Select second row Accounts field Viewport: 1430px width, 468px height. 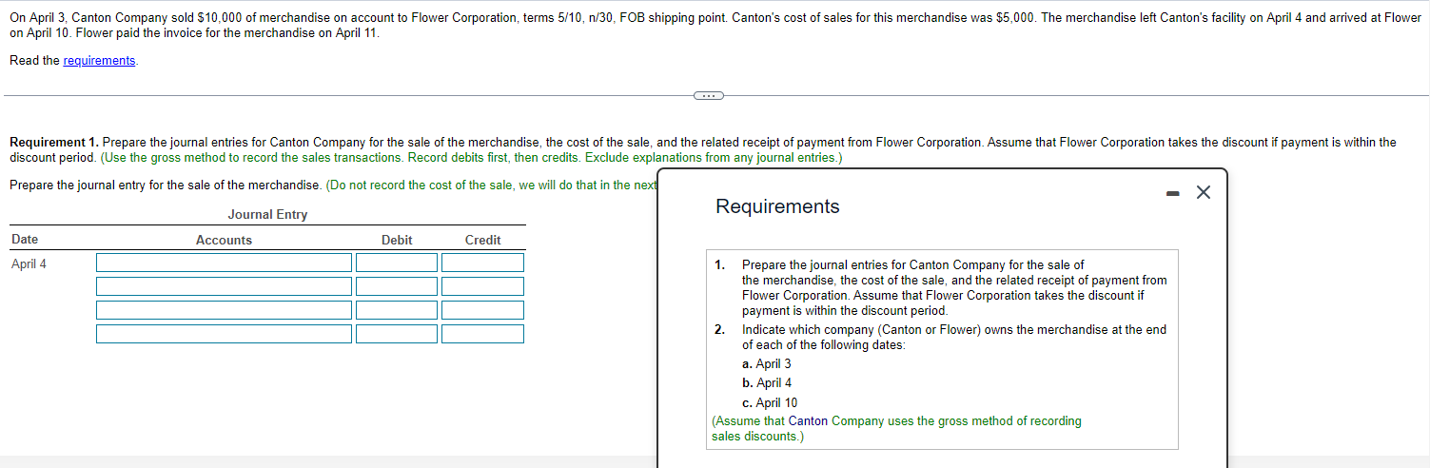[x=224, y=286]
